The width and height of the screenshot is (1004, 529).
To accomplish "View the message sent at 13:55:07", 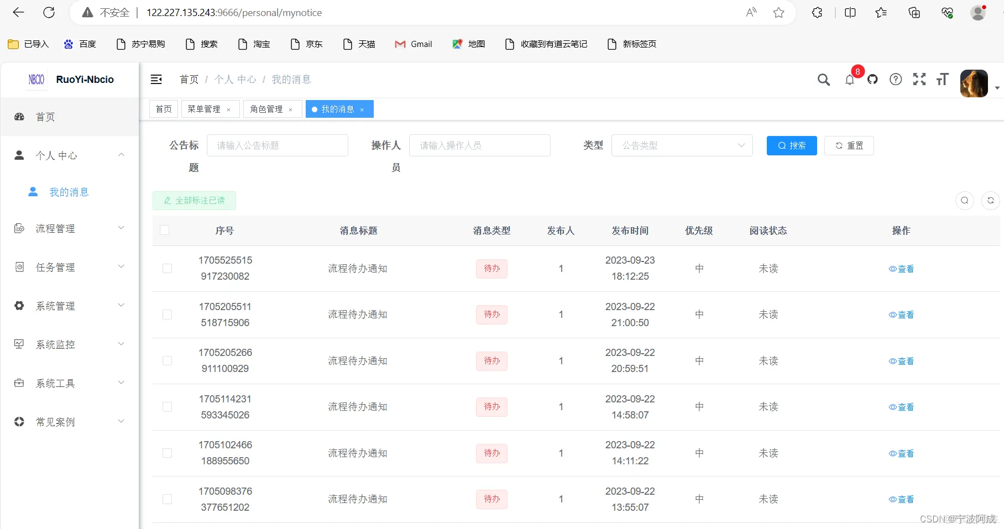I will coord(901,499).
